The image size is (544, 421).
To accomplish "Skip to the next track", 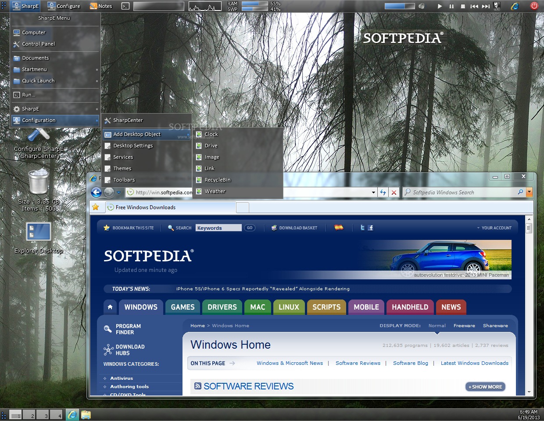I will coord(486,6).
